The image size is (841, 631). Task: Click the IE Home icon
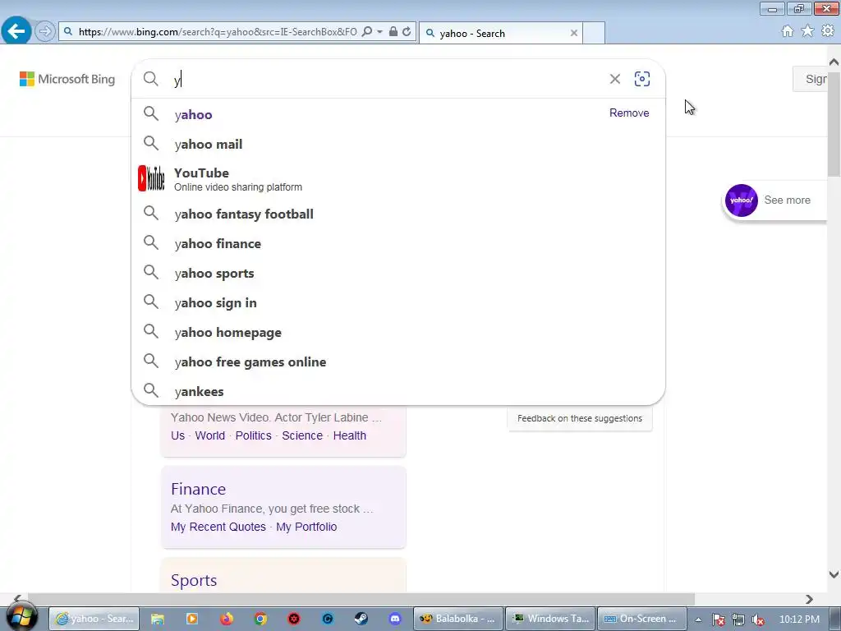coord(788,31)
